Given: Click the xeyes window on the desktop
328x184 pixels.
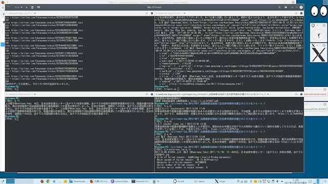Looking at the screenshot, I should [x=319, y=11].
